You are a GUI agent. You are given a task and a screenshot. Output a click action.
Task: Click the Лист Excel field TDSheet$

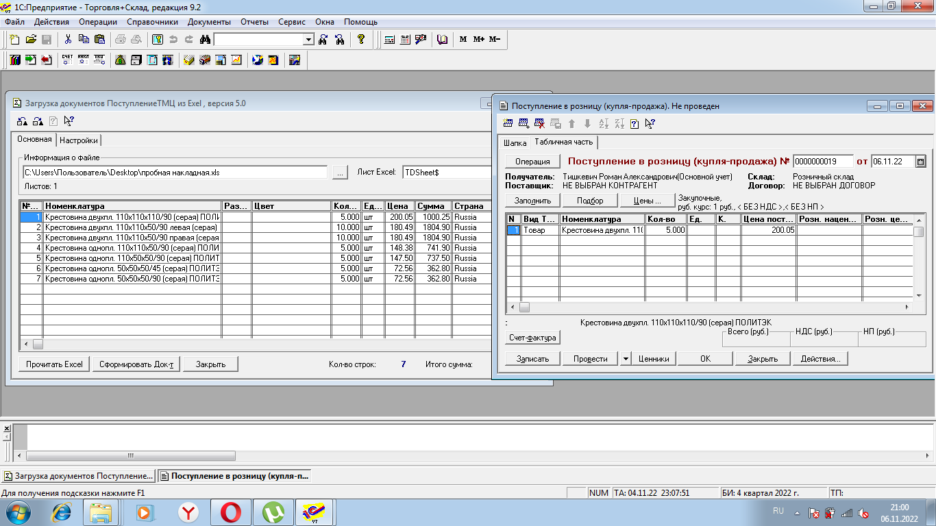click(447, 173)
